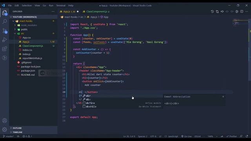Click Go Live in status bar
Image resolution: width=251 pixels, height=141 pixels.
186,136
